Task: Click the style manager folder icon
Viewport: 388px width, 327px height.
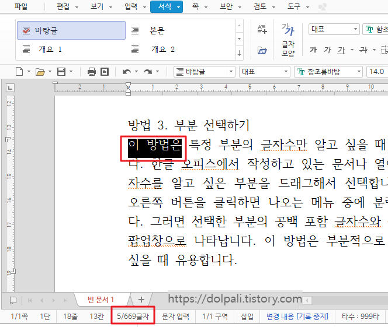Action: pos(262,51)
